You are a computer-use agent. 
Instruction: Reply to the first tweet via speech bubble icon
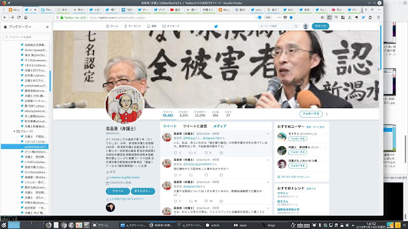176,153
